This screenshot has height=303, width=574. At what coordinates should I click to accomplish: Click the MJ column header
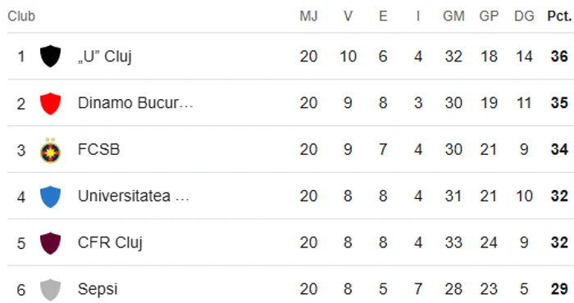[x=308, y=16]
